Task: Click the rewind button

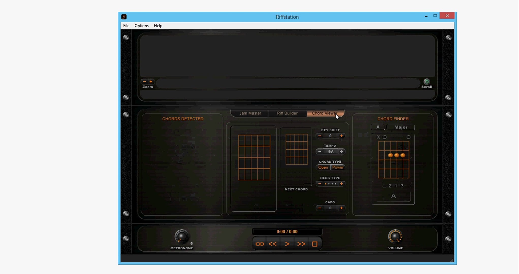Action: [x=273, y=244]
